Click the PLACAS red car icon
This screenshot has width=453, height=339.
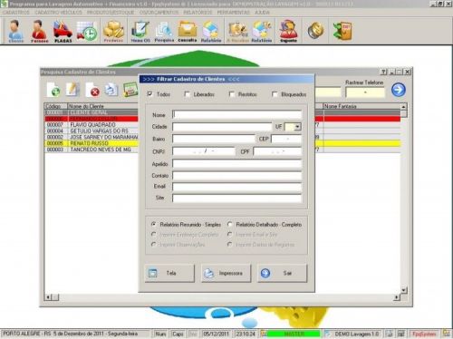tap(63, 31)
